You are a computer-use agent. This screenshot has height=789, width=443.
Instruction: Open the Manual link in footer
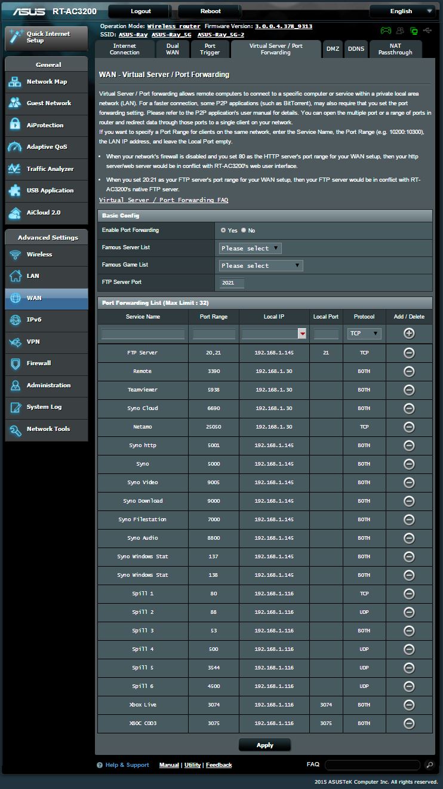169,765
